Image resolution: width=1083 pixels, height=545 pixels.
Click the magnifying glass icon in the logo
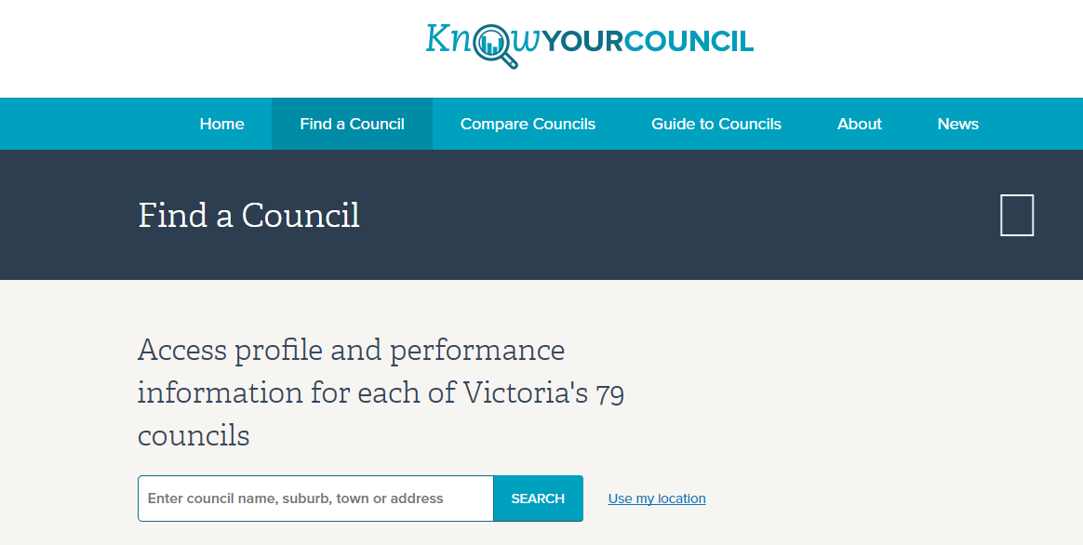point(496,47)
